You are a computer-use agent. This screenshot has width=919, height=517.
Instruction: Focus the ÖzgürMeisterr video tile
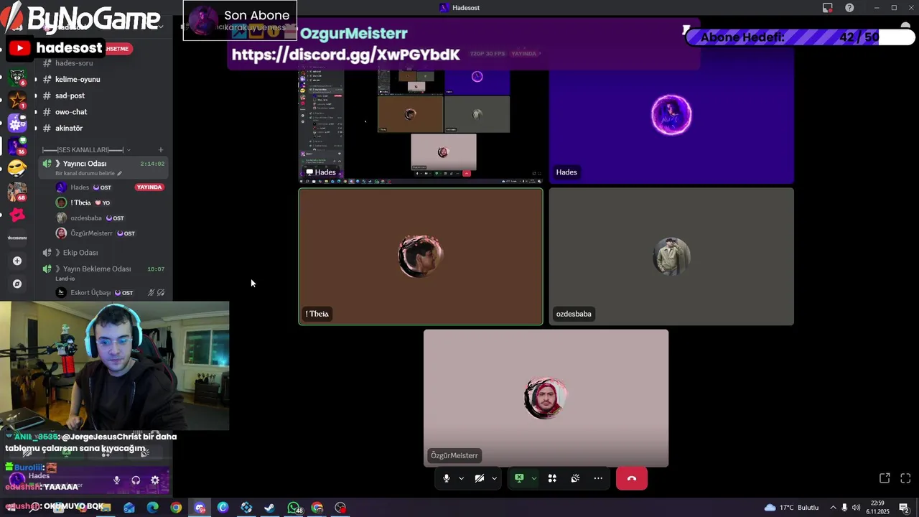(x=546, y=399)
